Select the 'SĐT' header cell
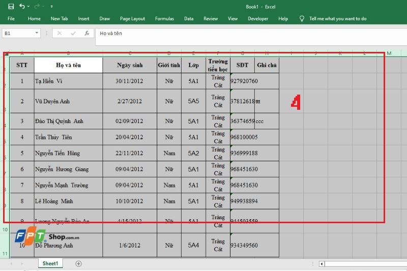 click(242, 65)
